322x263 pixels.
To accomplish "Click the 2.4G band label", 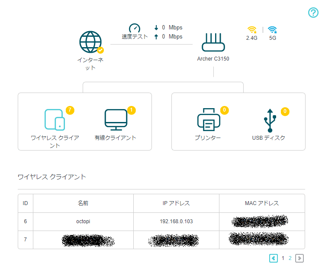I will [252, 38].
